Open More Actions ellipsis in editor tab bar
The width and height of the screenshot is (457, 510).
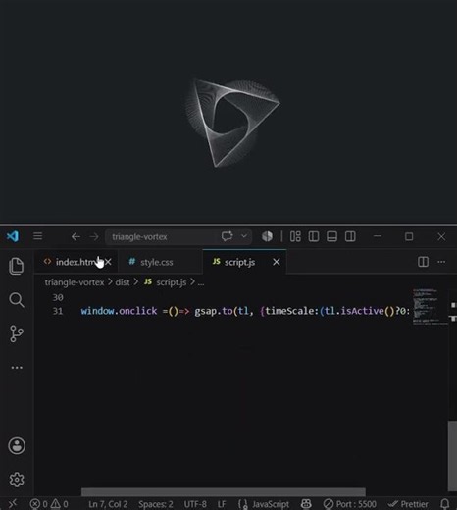441,262
